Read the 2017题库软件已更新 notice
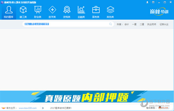174x111 pixels. (61, 108)
